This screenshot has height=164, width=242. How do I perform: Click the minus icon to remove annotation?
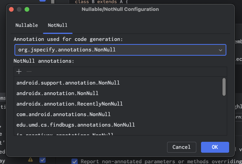pyautogui.click(x=29, y=71)
